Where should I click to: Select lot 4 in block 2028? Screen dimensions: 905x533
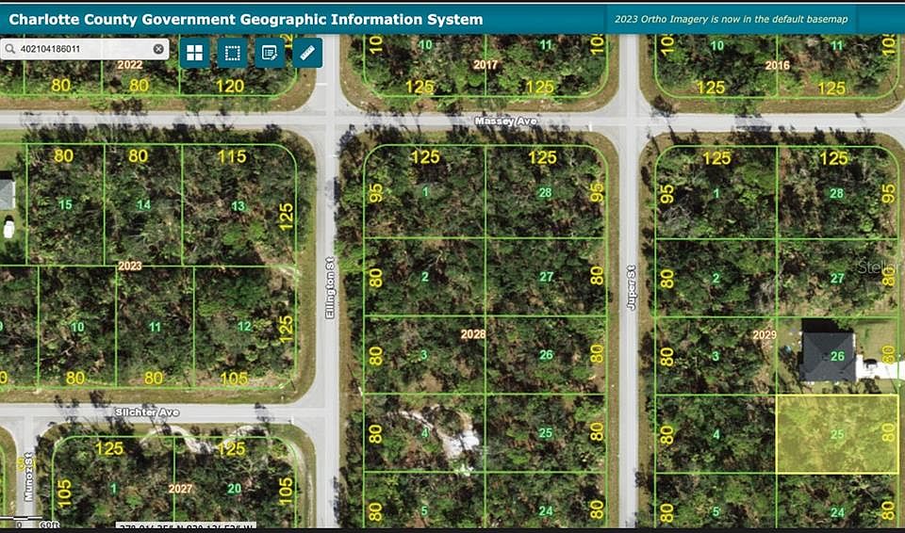click(x=424, y=432)
